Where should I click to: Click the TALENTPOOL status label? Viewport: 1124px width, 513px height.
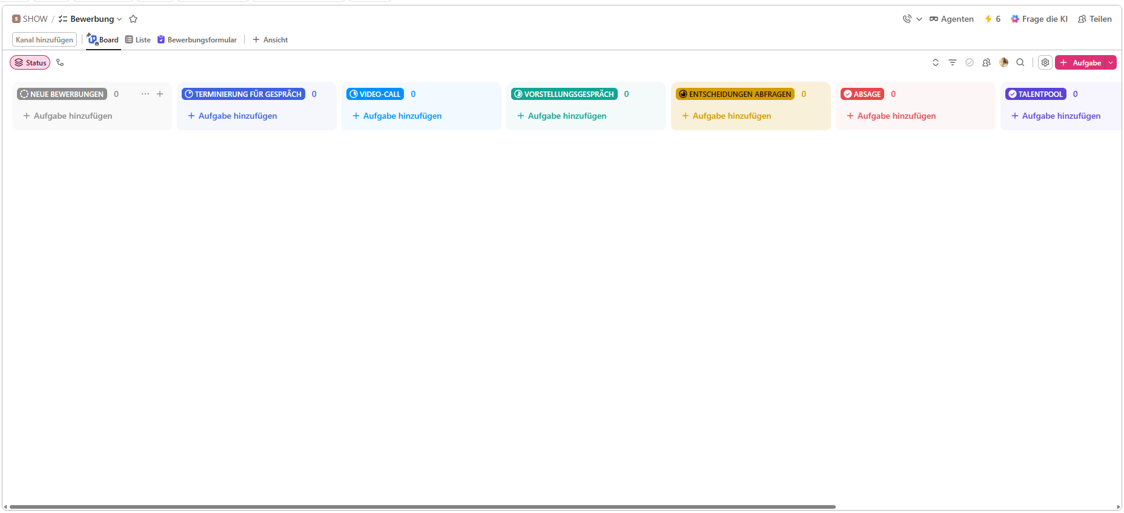coord(1036,94)
